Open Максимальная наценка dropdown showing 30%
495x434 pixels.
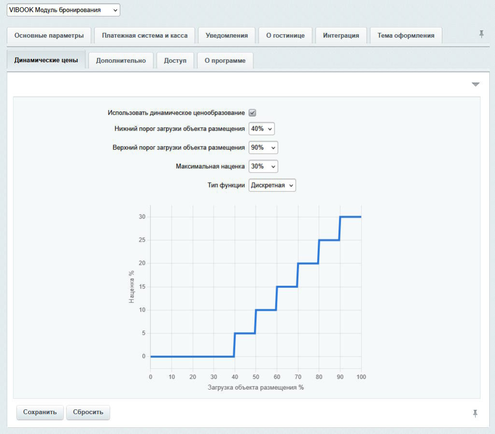point(263,166)
